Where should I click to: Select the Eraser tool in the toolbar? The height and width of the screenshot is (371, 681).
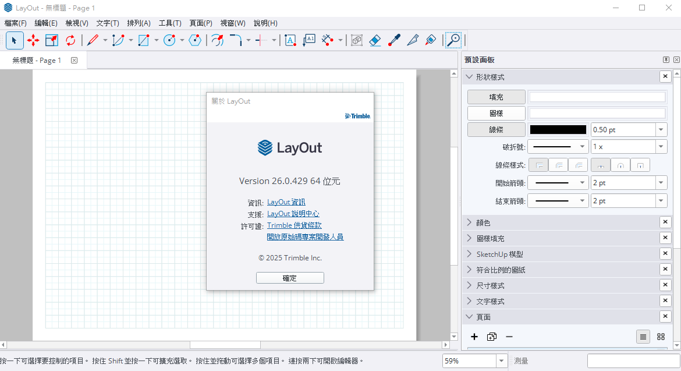click(x=375, y=40)
